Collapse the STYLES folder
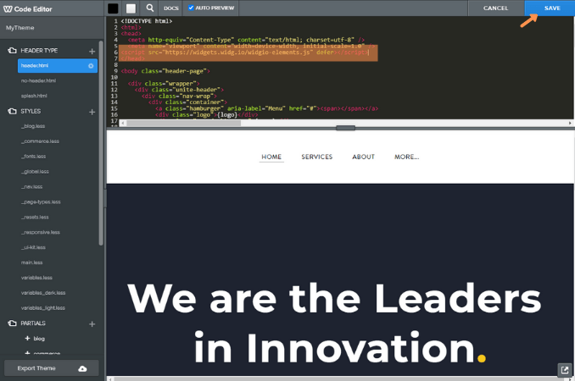 coord(12,111)
